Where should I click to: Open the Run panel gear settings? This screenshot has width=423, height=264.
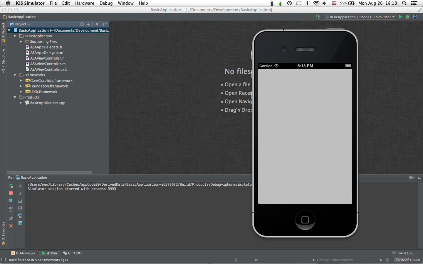(412, 177)
